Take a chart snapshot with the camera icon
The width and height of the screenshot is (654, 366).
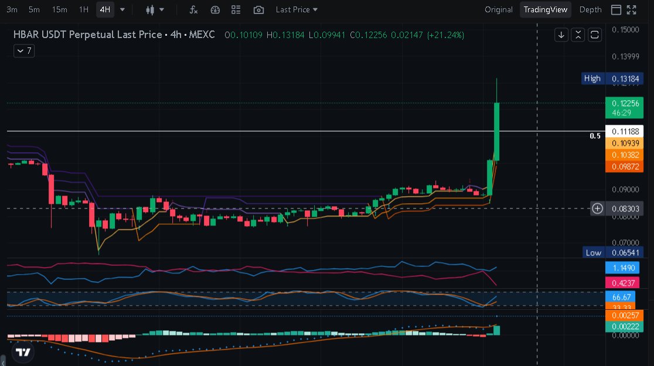258,9
